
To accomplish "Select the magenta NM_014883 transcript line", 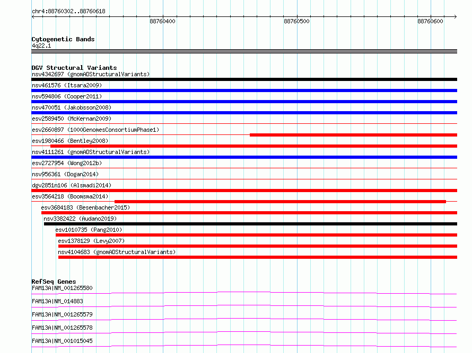I will click(244, 306).
